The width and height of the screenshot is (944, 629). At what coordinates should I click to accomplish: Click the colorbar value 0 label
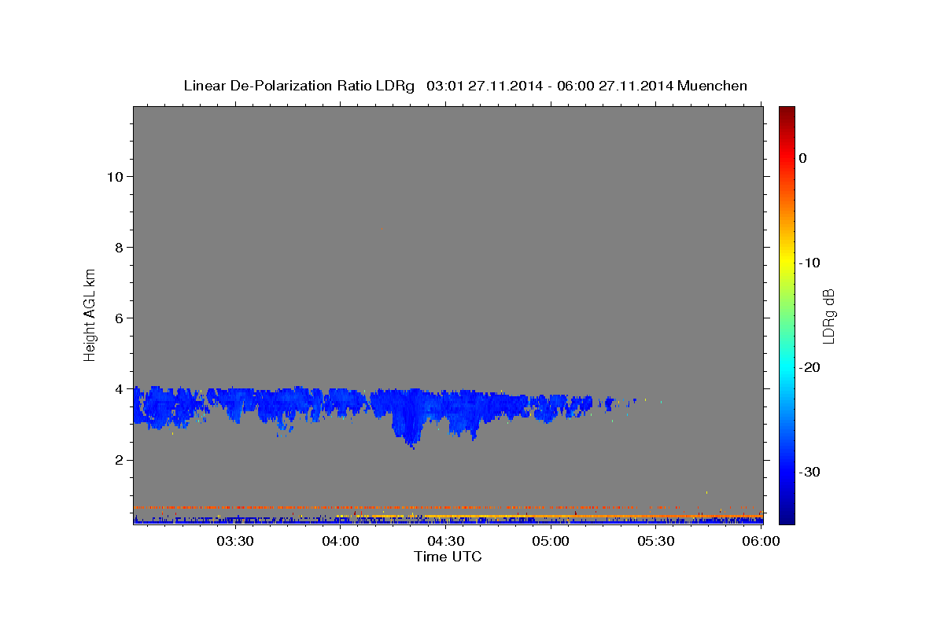803,158
